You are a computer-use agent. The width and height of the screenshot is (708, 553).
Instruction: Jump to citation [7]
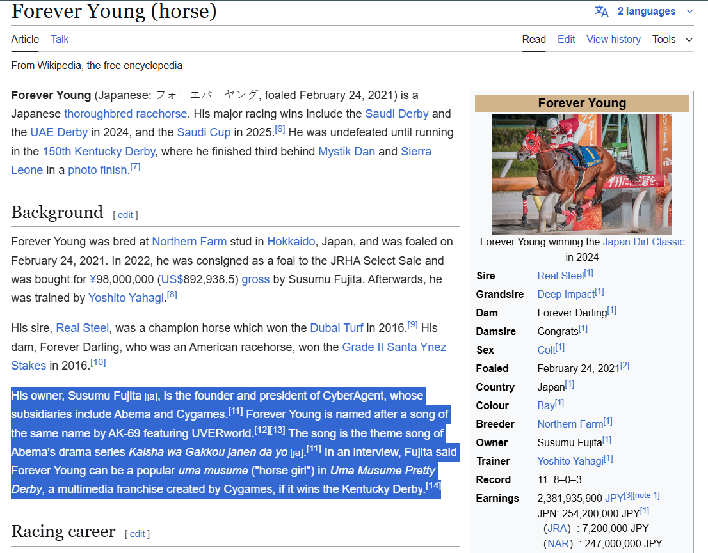(136, 167)
